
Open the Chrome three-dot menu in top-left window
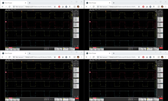[x=82, y=7]
